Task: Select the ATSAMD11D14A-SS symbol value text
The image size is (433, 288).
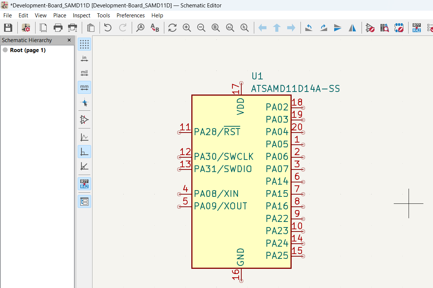Action: [x=295, y=89]
